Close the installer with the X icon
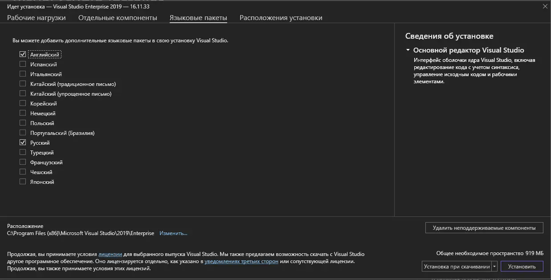551x280 pixels. (545, 6)
